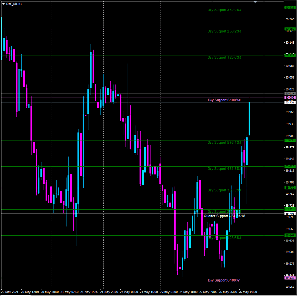The width and height of the screenshot is (297, 296).
Task: Click the 89.935 price scale value
Action: pos(290,124)
